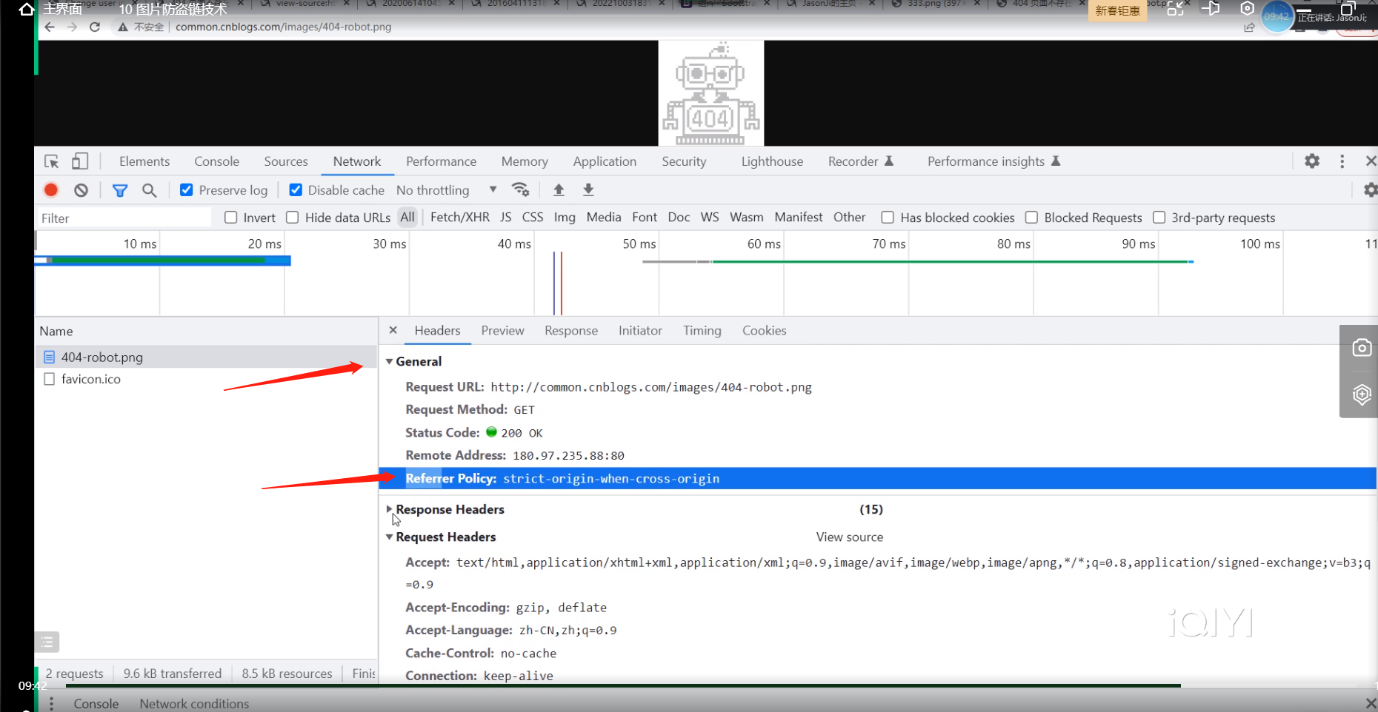Viewport: 1378px width, 712px height.
Task: Select the favicon.ico request row
Action: [206, 379]
